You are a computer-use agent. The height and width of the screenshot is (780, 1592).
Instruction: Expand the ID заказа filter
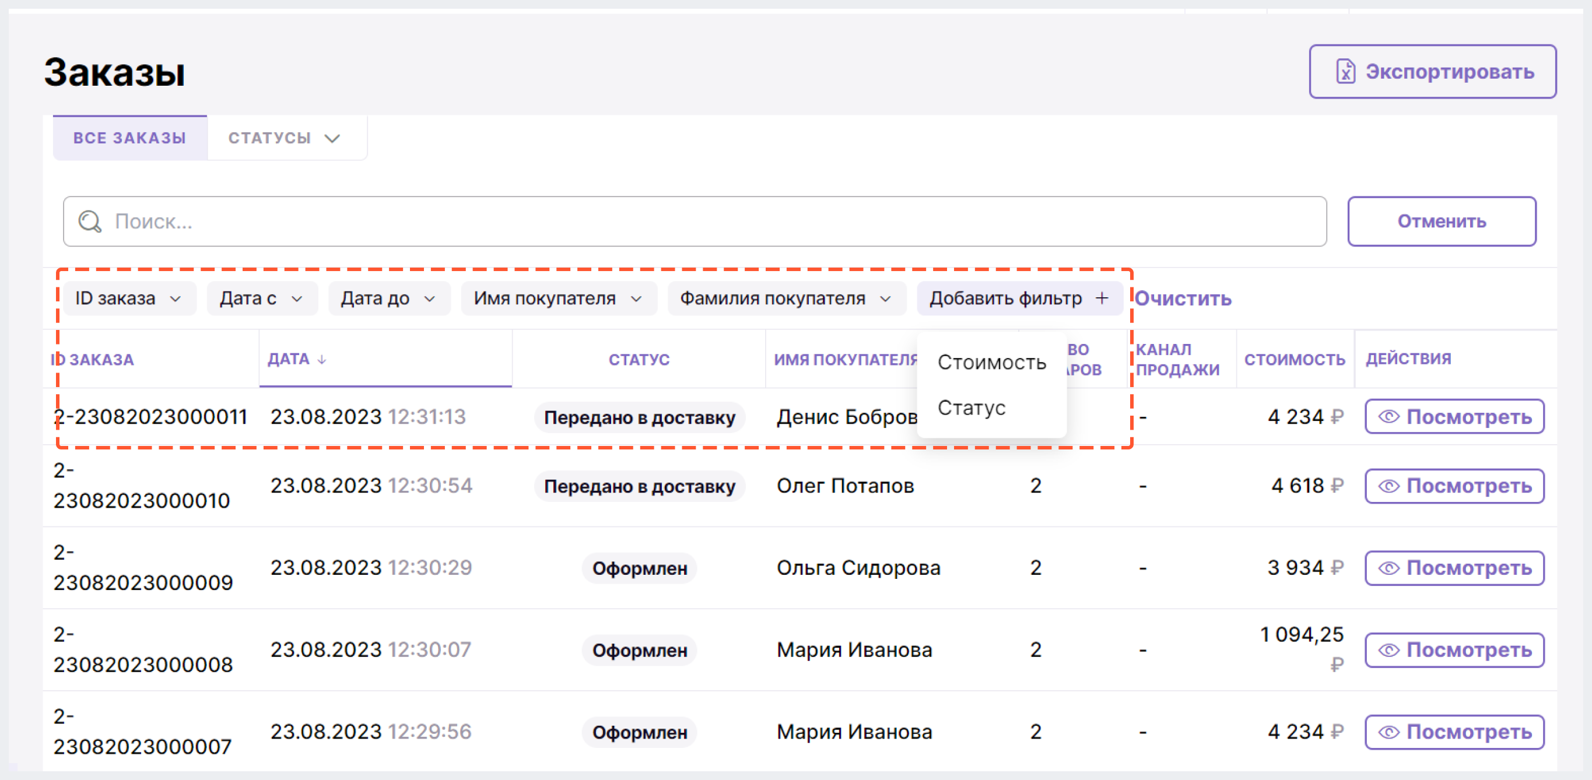pos(129,298)
